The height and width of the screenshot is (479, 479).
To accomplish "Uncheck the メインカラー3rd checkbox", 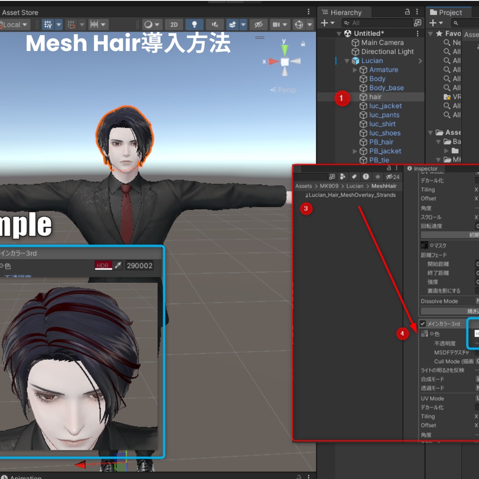I will 423,324.
